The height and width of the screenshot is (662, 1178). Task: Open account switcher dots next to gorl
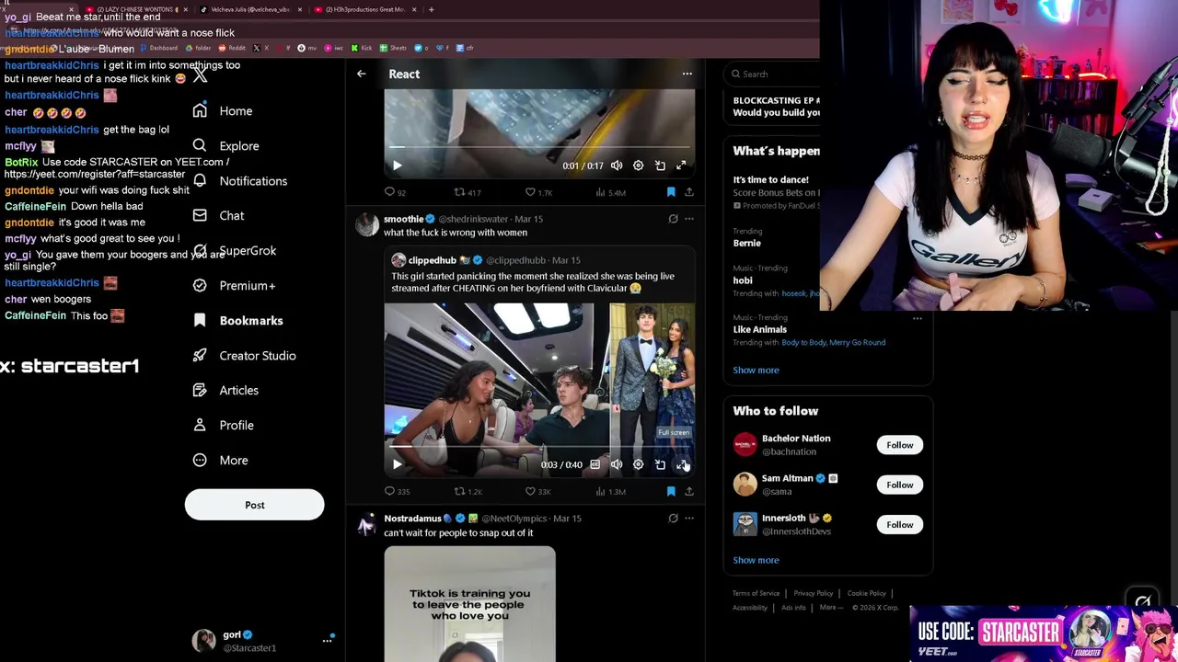click(327, 640)
